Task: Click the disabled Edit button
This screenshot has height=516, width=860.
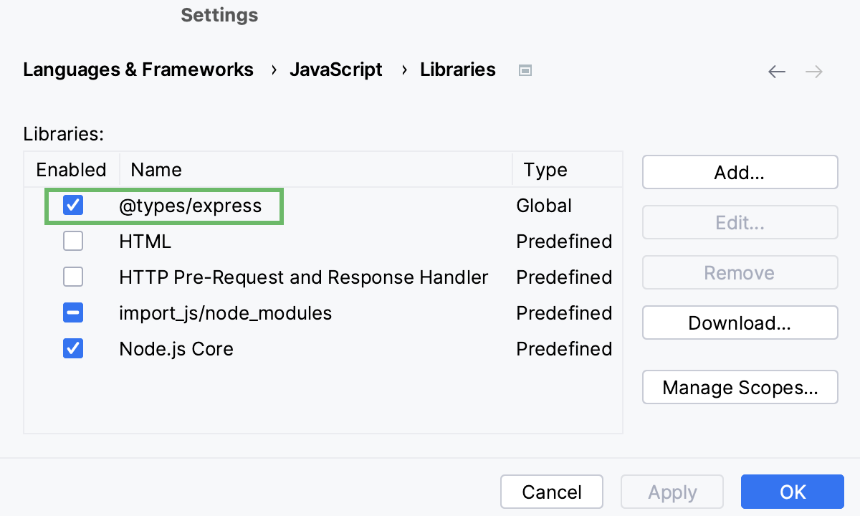Action: 740,222
